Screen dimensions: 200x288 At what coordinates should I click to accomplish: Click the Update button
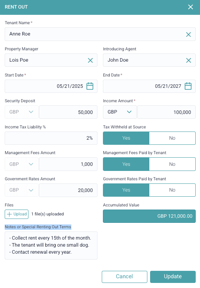coord(173,277)
